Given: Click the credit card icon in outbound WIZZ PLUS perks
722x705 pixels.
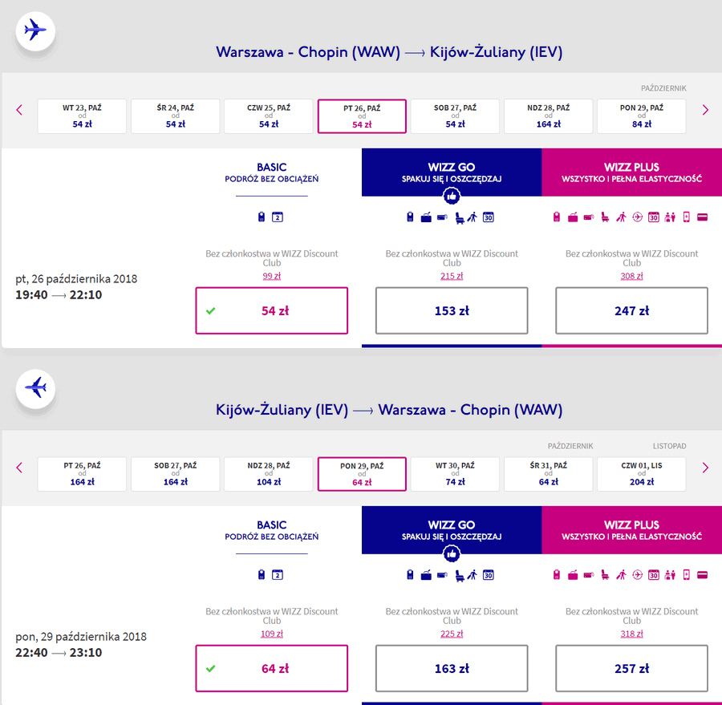Looking at the screenshot, I should (x=702, y=217).
